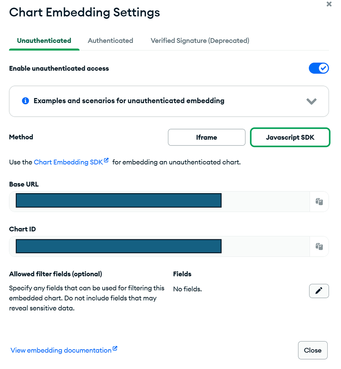Select the Iframe embedding method
341x369 pixels.
tap(207, 137)
